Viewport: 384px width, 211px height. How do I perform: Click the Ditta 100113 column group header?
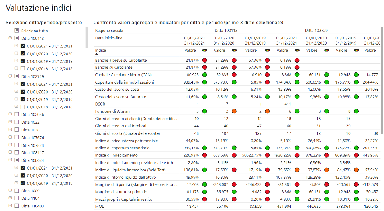click(x=226, y=30)
